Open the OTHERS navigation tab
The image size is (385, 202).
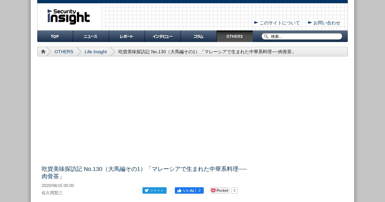tap(235, 36)
